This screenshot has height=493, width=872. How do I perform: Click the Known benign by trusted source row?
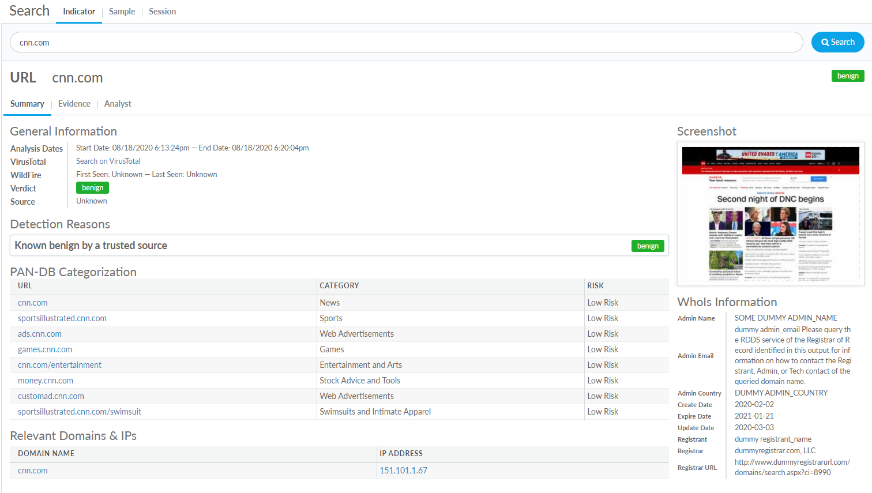click(288, 246)
